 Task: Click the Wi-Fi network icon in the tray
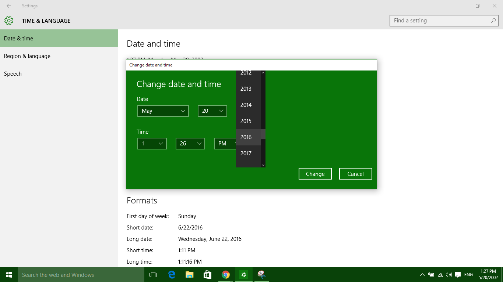(440, 275)
